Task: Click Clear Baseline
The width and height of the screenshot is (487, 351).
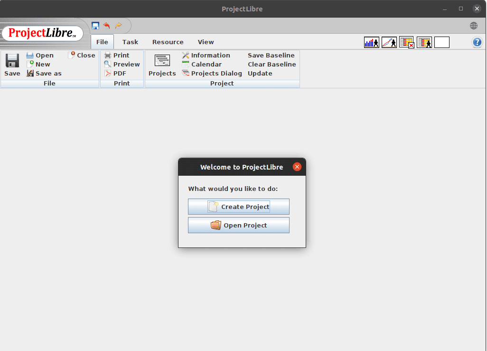Action: (272, 64)
